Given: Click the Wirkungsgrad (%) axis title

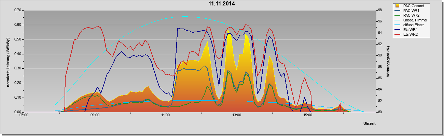Looking at the screenshot, I should click(388, 61).
